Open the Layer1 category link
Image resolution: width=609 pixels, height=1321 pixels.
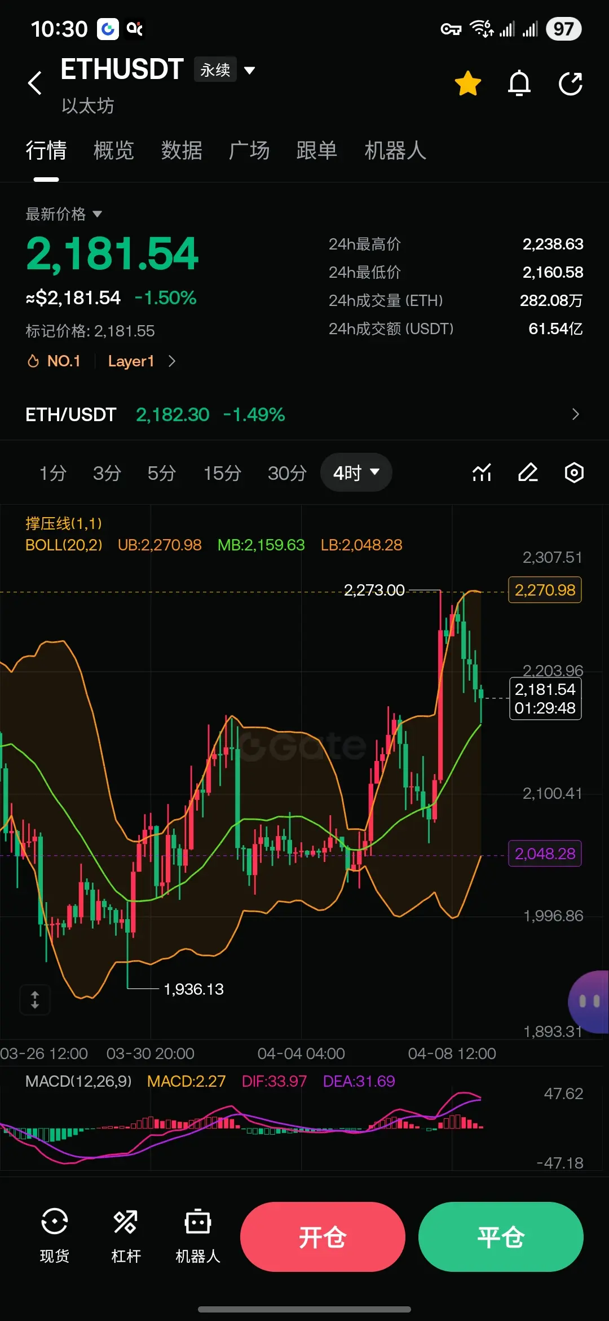131,361
